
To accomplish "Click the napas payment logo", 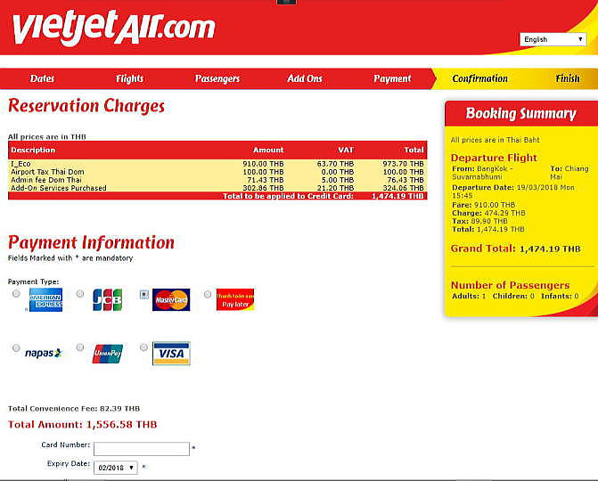I will pos(43,353).
